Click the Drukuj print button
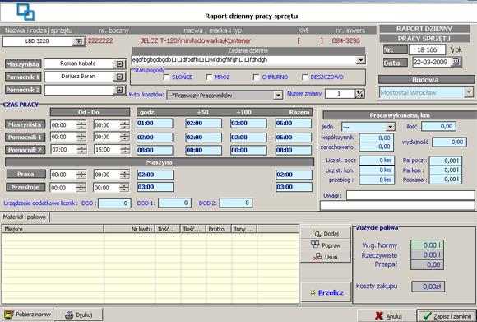This screenshot has height=322, width=477. pos(78,315)
